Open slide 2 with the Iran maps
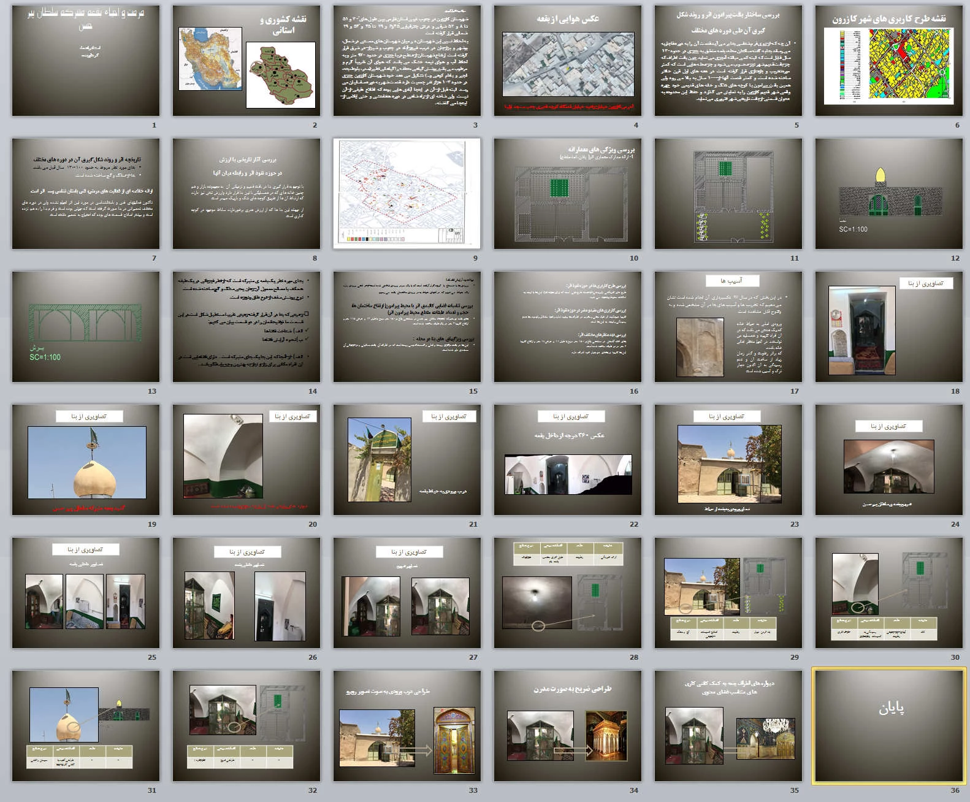Image resolution: width=970 pixels, height=802 pixels. tap(246, 61)
